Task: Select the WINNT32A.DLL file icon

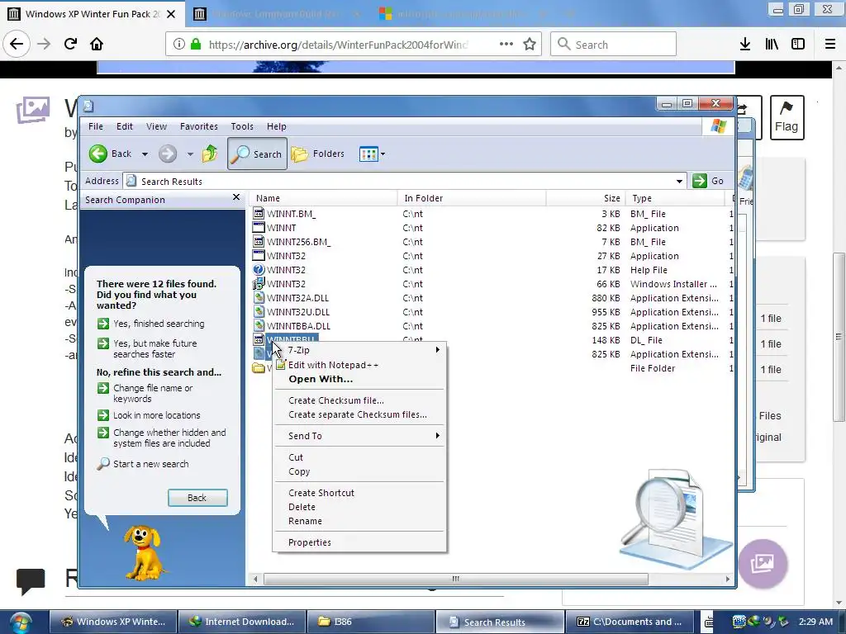Action: pyautogui.click(x=259, y=297)
